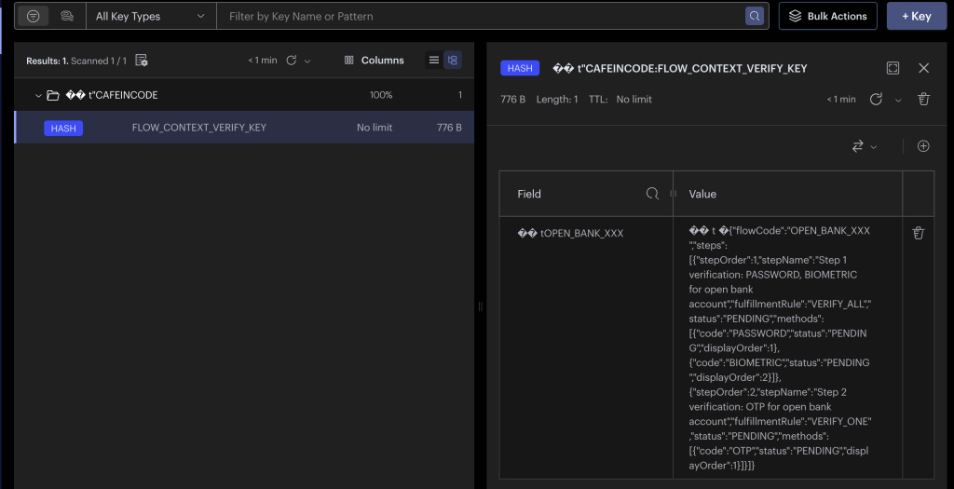
Task: Focus the Filter by Key Name field
Action: [481, 17]
